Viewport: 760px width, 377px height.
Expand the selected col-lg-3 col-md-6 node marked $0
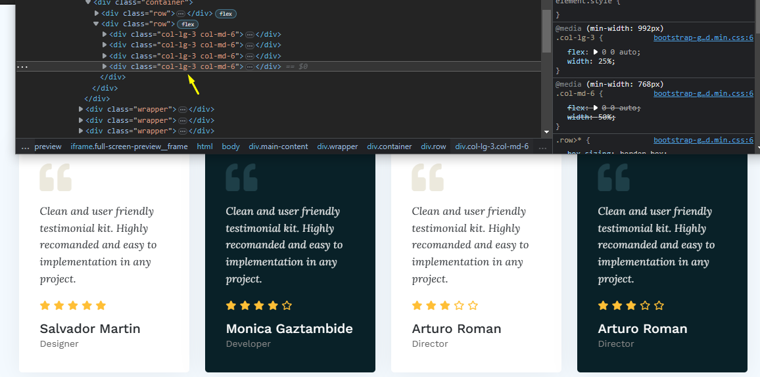pos(105,66)
